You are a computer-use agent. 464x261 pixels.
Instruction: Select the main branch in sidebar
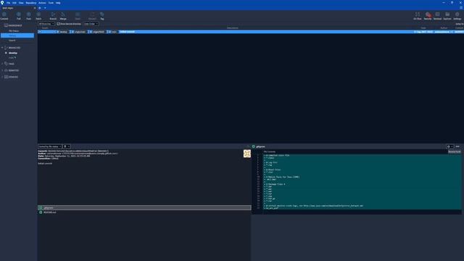click(x=12, y=58)
